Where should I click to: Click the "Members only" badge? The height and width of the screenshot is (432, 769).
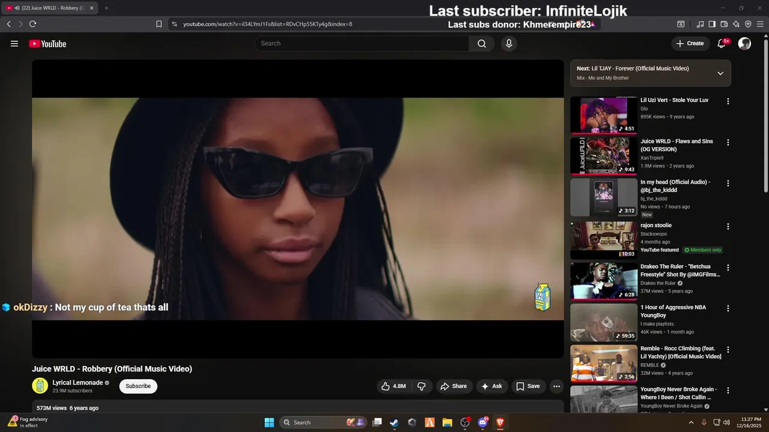coord(703,250)
